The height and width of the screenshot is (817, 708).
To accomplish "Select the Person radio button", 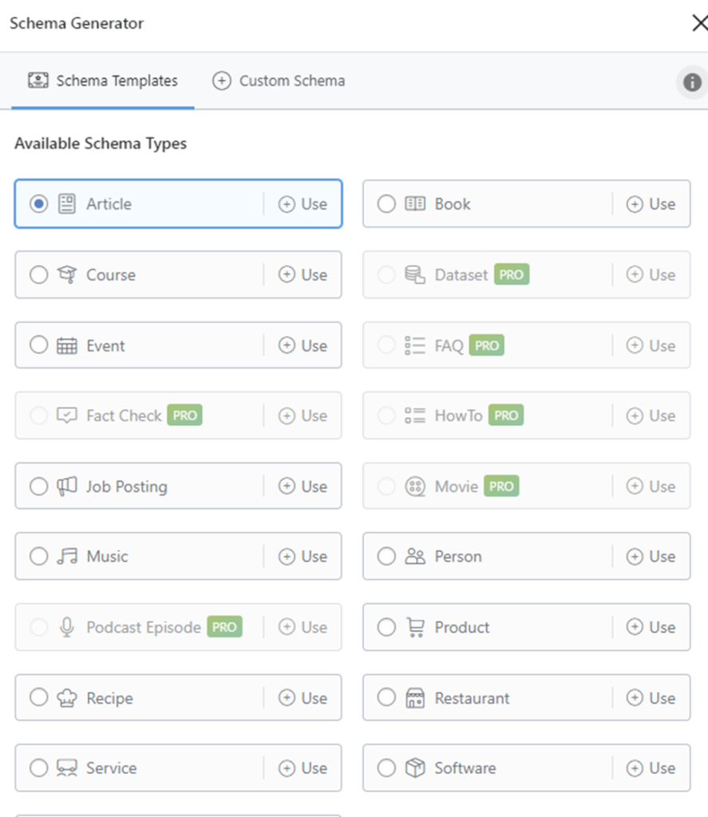I will click(x=386, y=556).
